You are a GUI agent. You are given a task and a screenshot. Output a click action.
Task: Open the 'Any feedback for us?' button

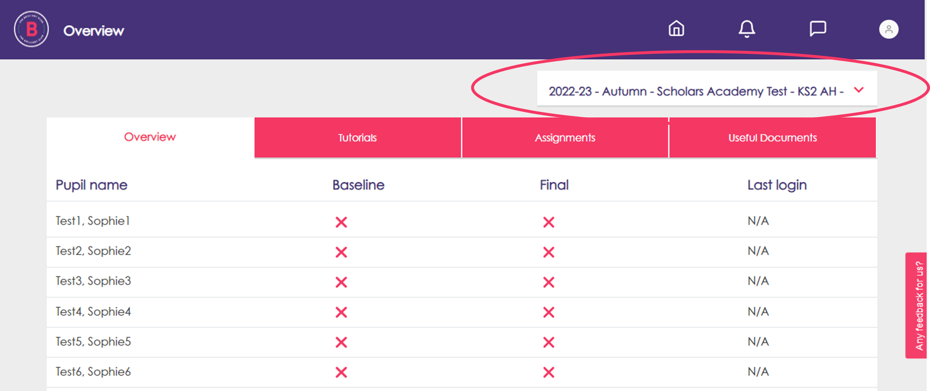pyautogui.click(x=916, y=305)
